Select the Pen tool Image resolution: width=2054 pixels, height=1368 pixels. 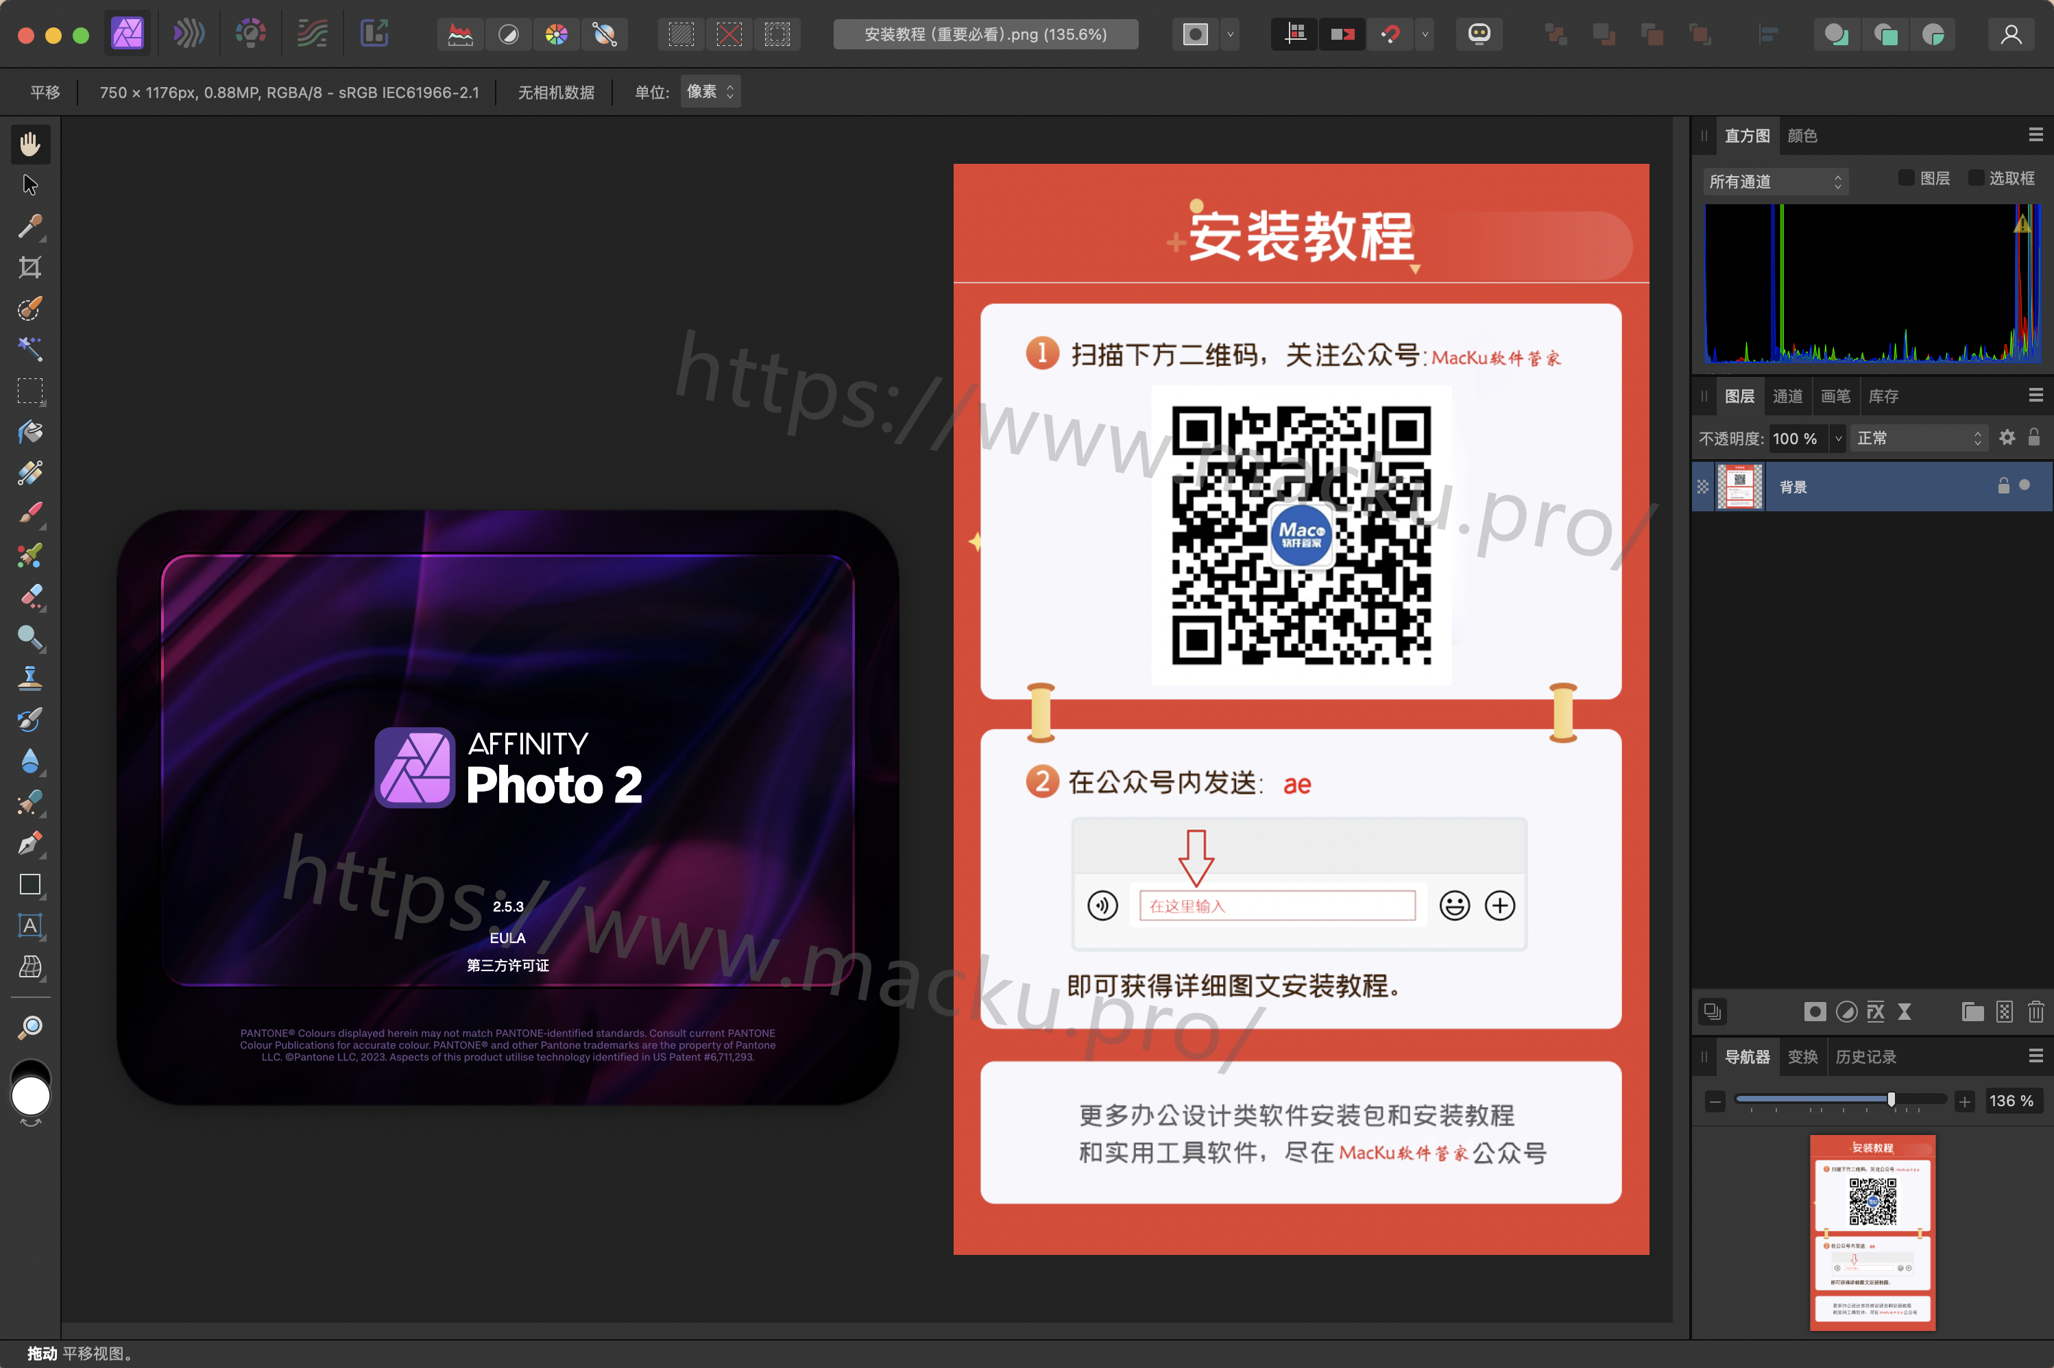31,843
